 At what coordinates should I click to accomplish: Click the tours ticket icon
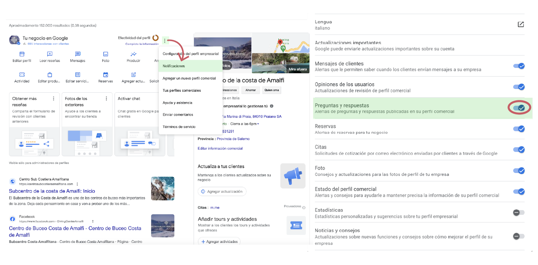pyautogui.click(x=296, y=225)
